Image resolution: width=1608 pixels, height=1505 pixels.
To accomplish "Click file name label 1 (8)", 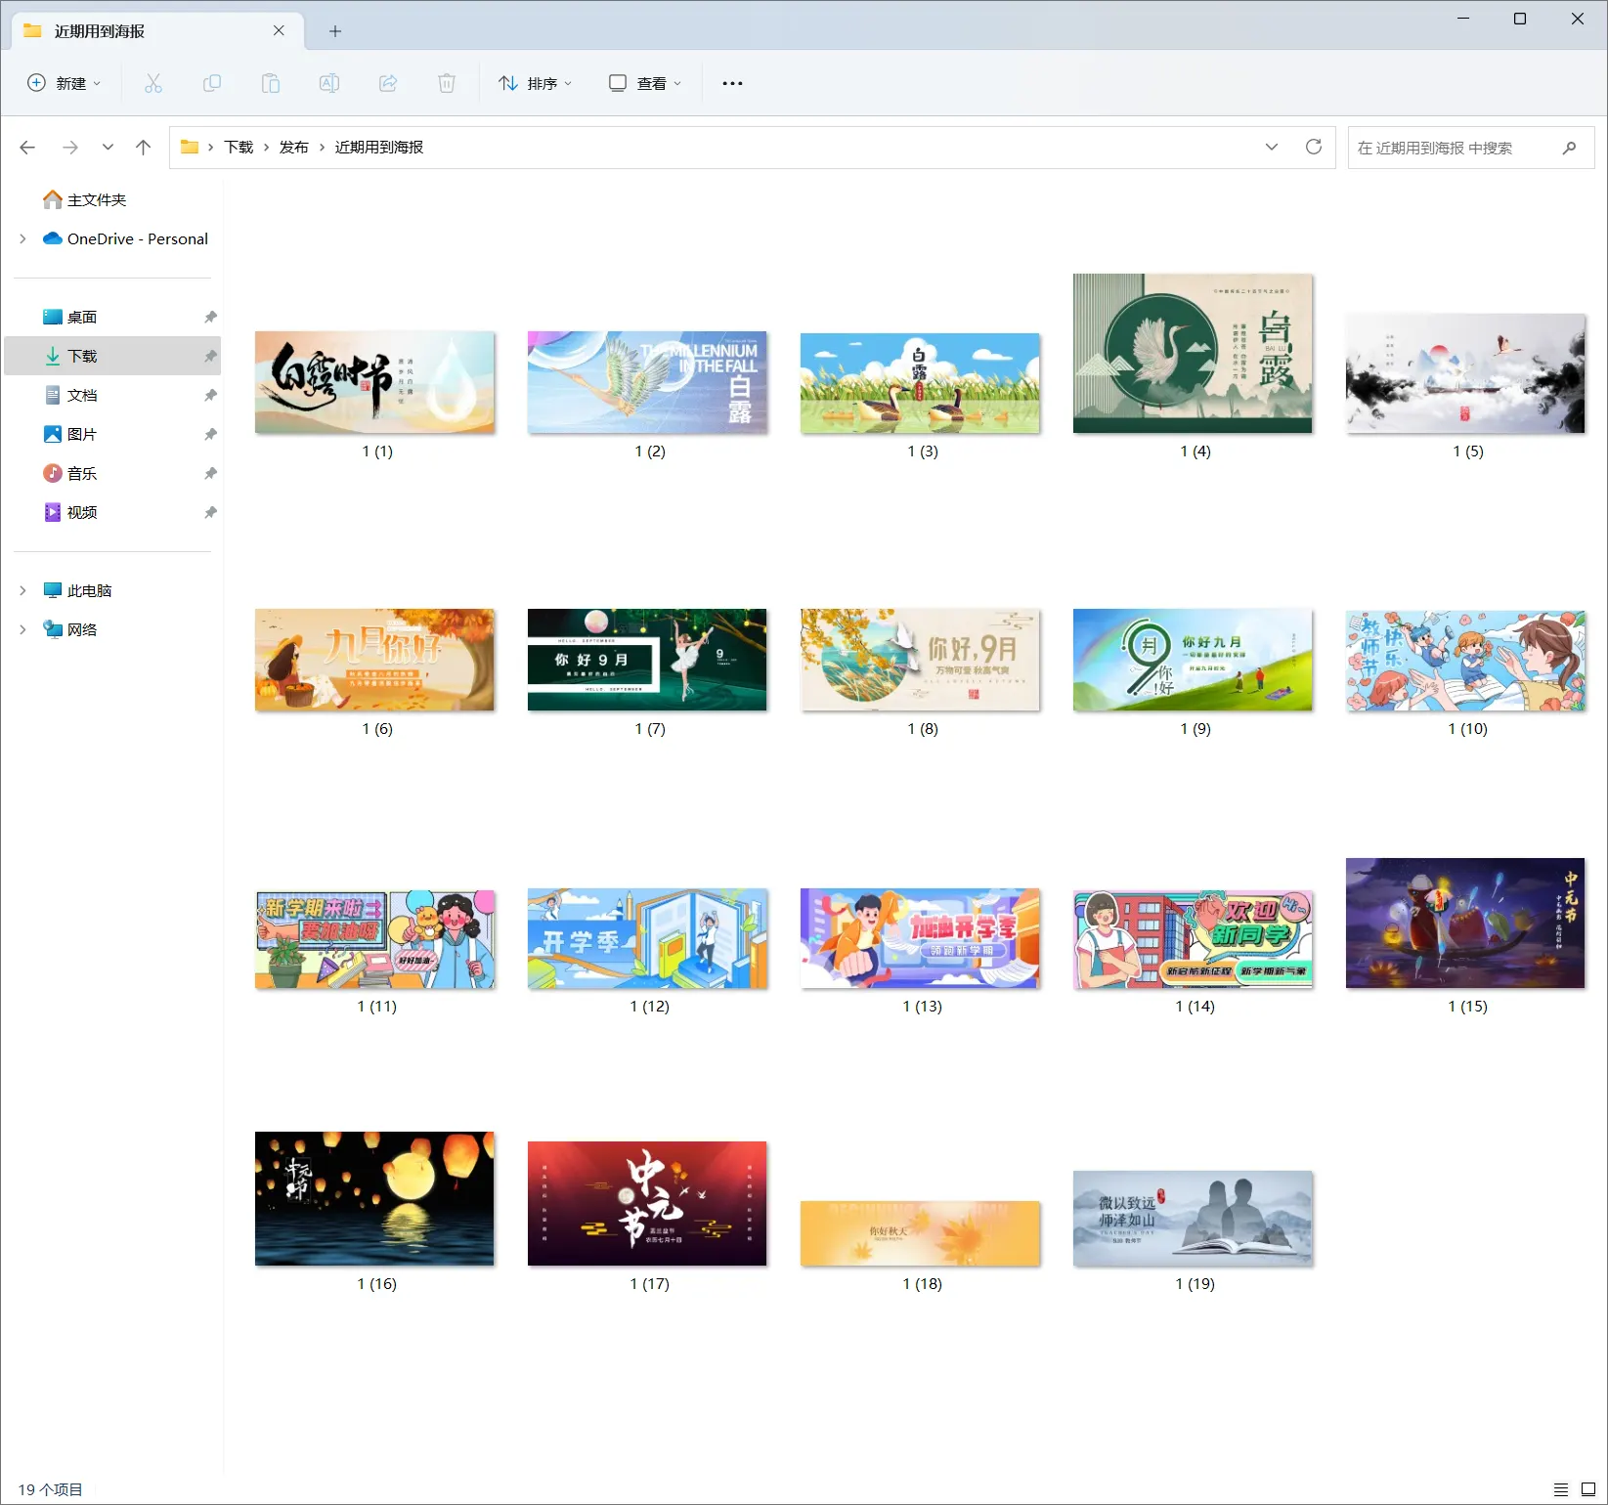I will click(923, 729).
